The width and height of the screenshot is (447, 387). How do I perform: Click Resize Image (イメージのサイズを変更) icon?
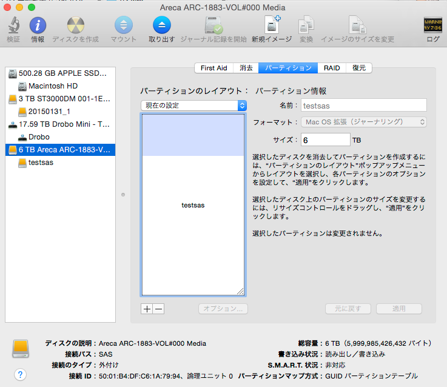pos(357,25)
